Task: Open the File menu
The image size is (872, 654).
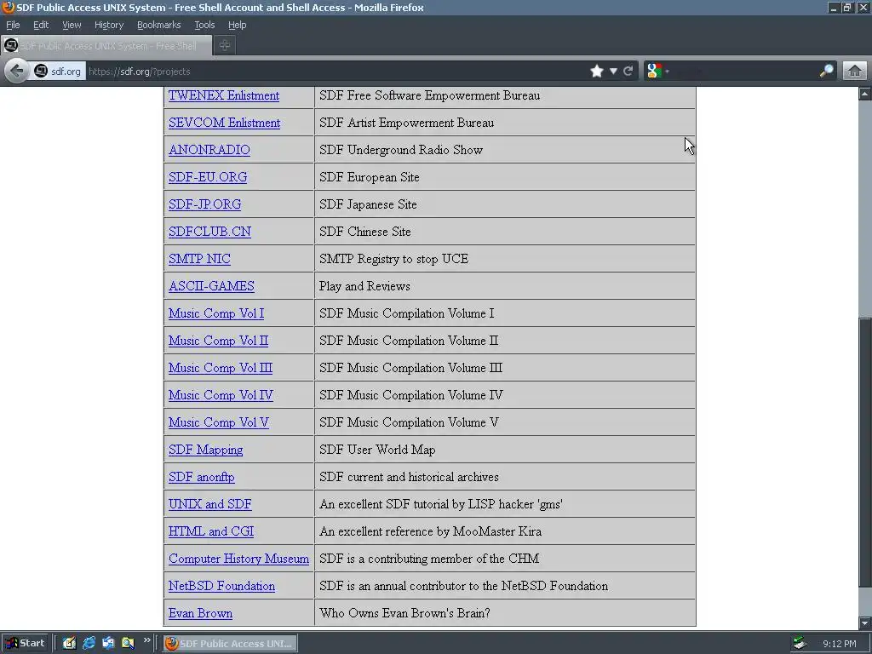Action: coord(13,25)
